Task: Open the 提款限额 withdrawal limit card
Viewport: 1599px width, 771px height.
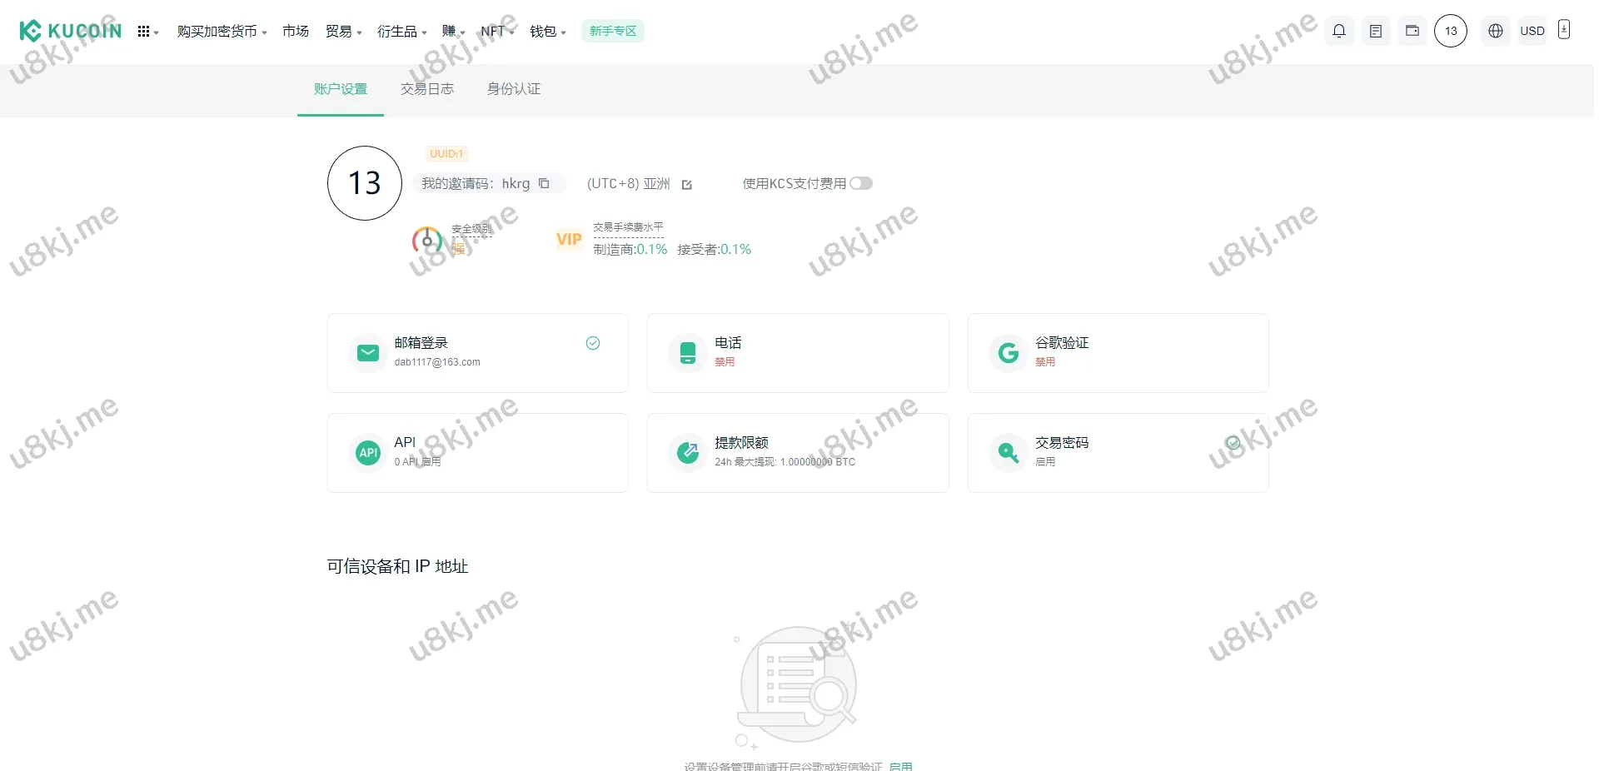Action: click(x=797, y=452)
